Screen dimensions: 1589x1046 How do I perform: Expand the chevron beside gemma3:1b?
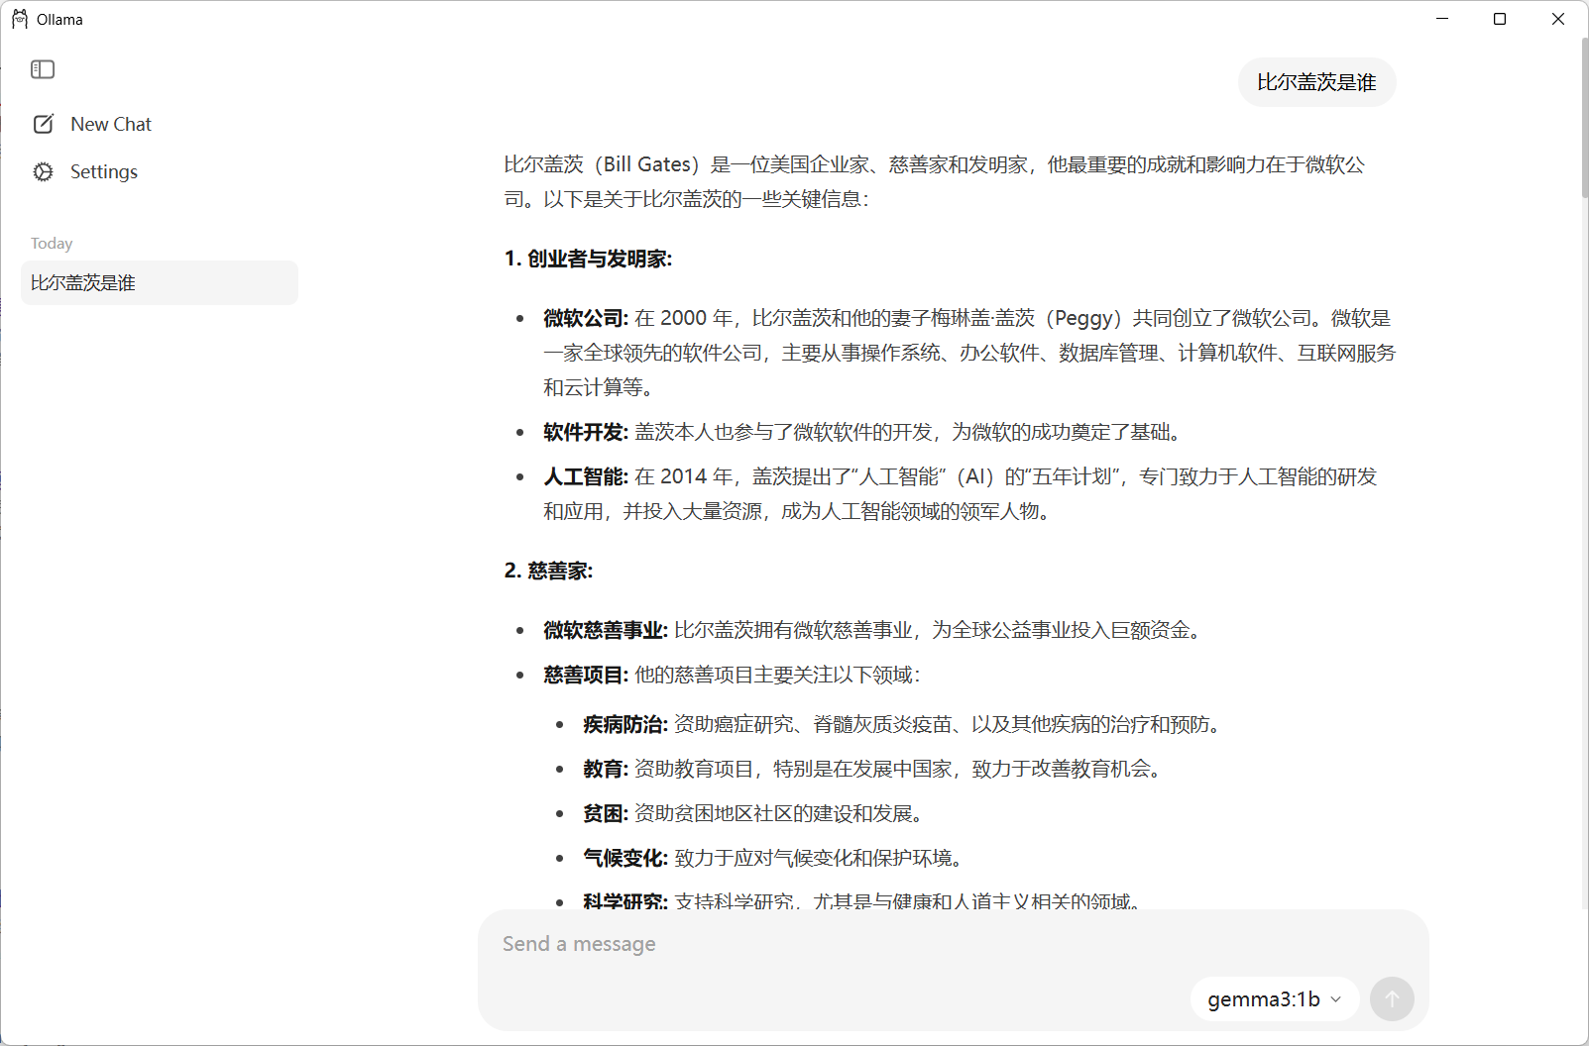1335,999
